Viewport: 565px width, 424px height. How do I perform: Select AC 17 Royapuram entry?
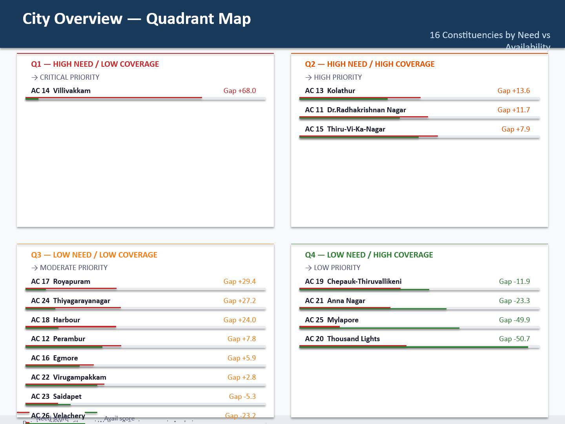[x=61, y=282]
